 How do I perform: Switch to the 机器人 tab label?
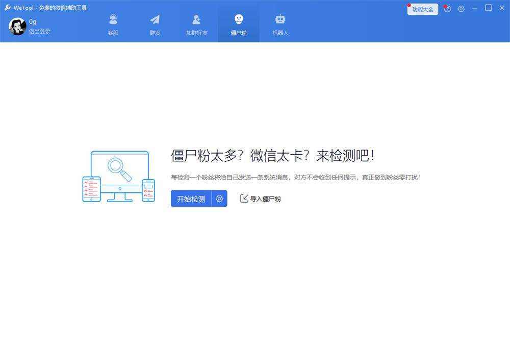(x=280, y=33)
